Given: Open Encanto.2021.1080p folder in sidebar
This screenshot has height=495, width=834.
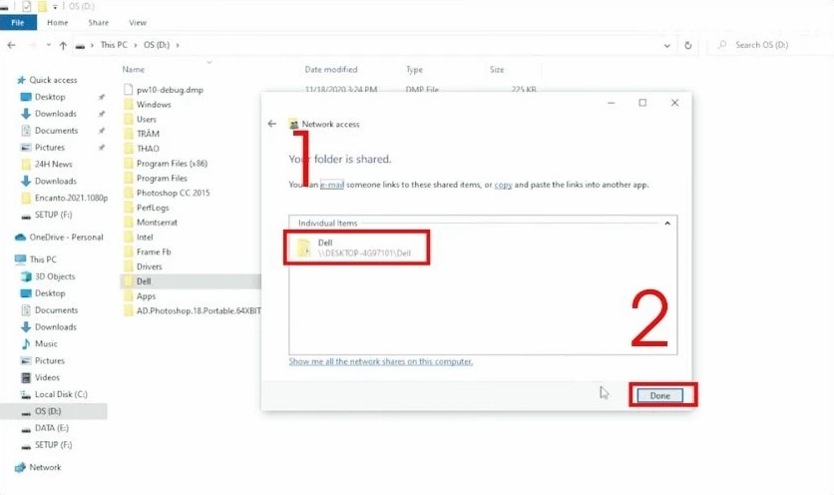Looking at the screenshot, I should pos(71,198).
